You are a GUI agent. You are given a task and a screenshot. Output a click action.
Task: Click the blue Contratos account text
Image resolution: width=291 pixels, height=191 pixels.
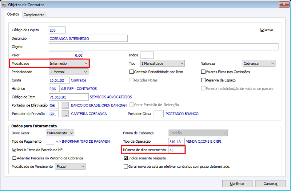click(79, 80)
